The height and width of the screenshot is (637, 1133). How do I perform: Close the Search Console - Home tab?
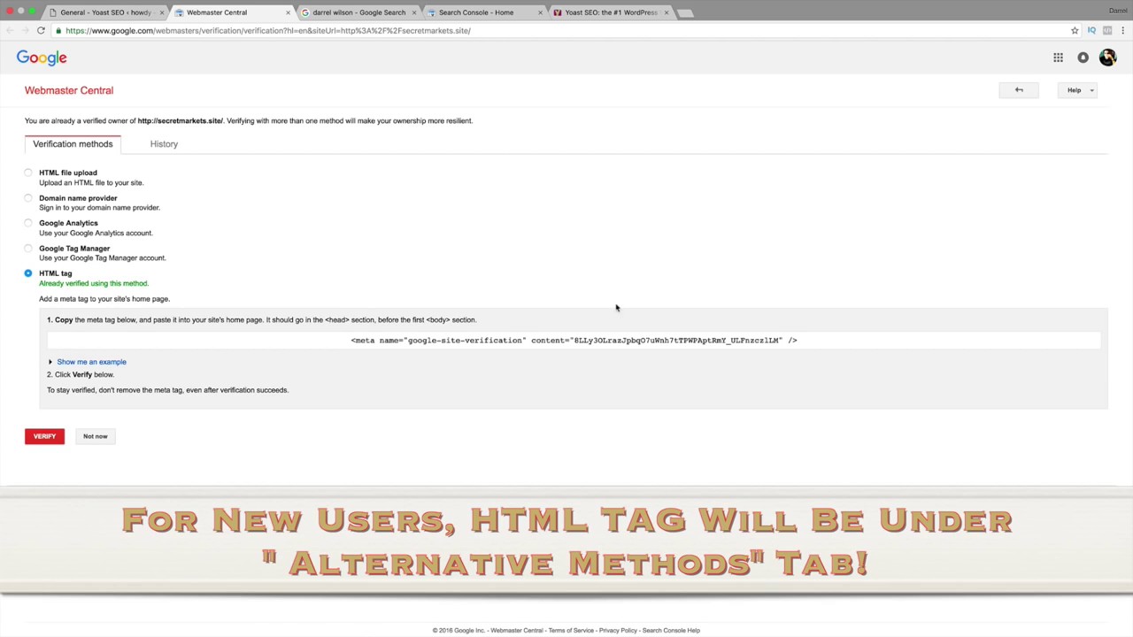coord(540,12)
